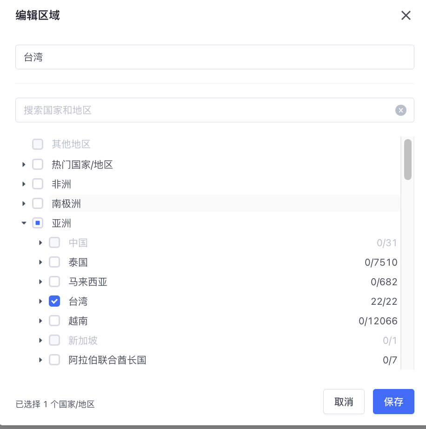
Task: Expand the 越南 sub-regions arrow
Action: tap(40, 321)
